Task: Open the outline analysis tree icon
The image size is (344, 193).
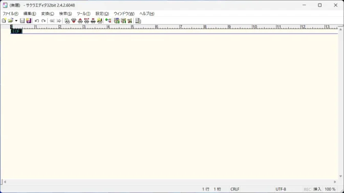Action: click(108, 21)
